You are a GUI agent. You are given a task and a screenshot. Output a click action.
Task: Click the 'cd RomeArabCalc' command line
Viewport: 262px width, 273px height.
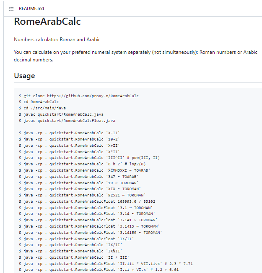(39, 102)
